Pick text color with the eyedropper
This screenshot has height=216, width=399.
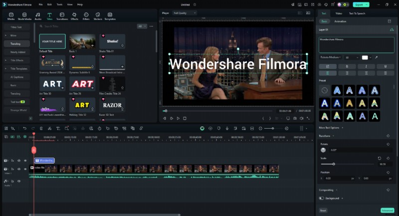pos(377,57)
